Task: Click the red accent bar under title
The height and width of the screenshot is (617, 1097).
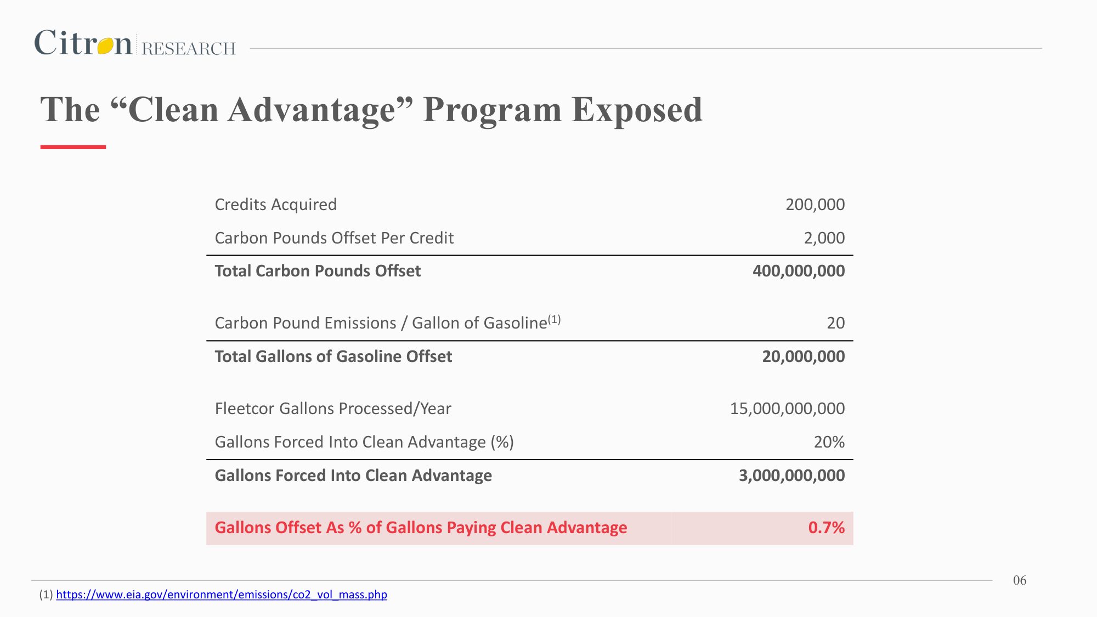Action: 73,147
